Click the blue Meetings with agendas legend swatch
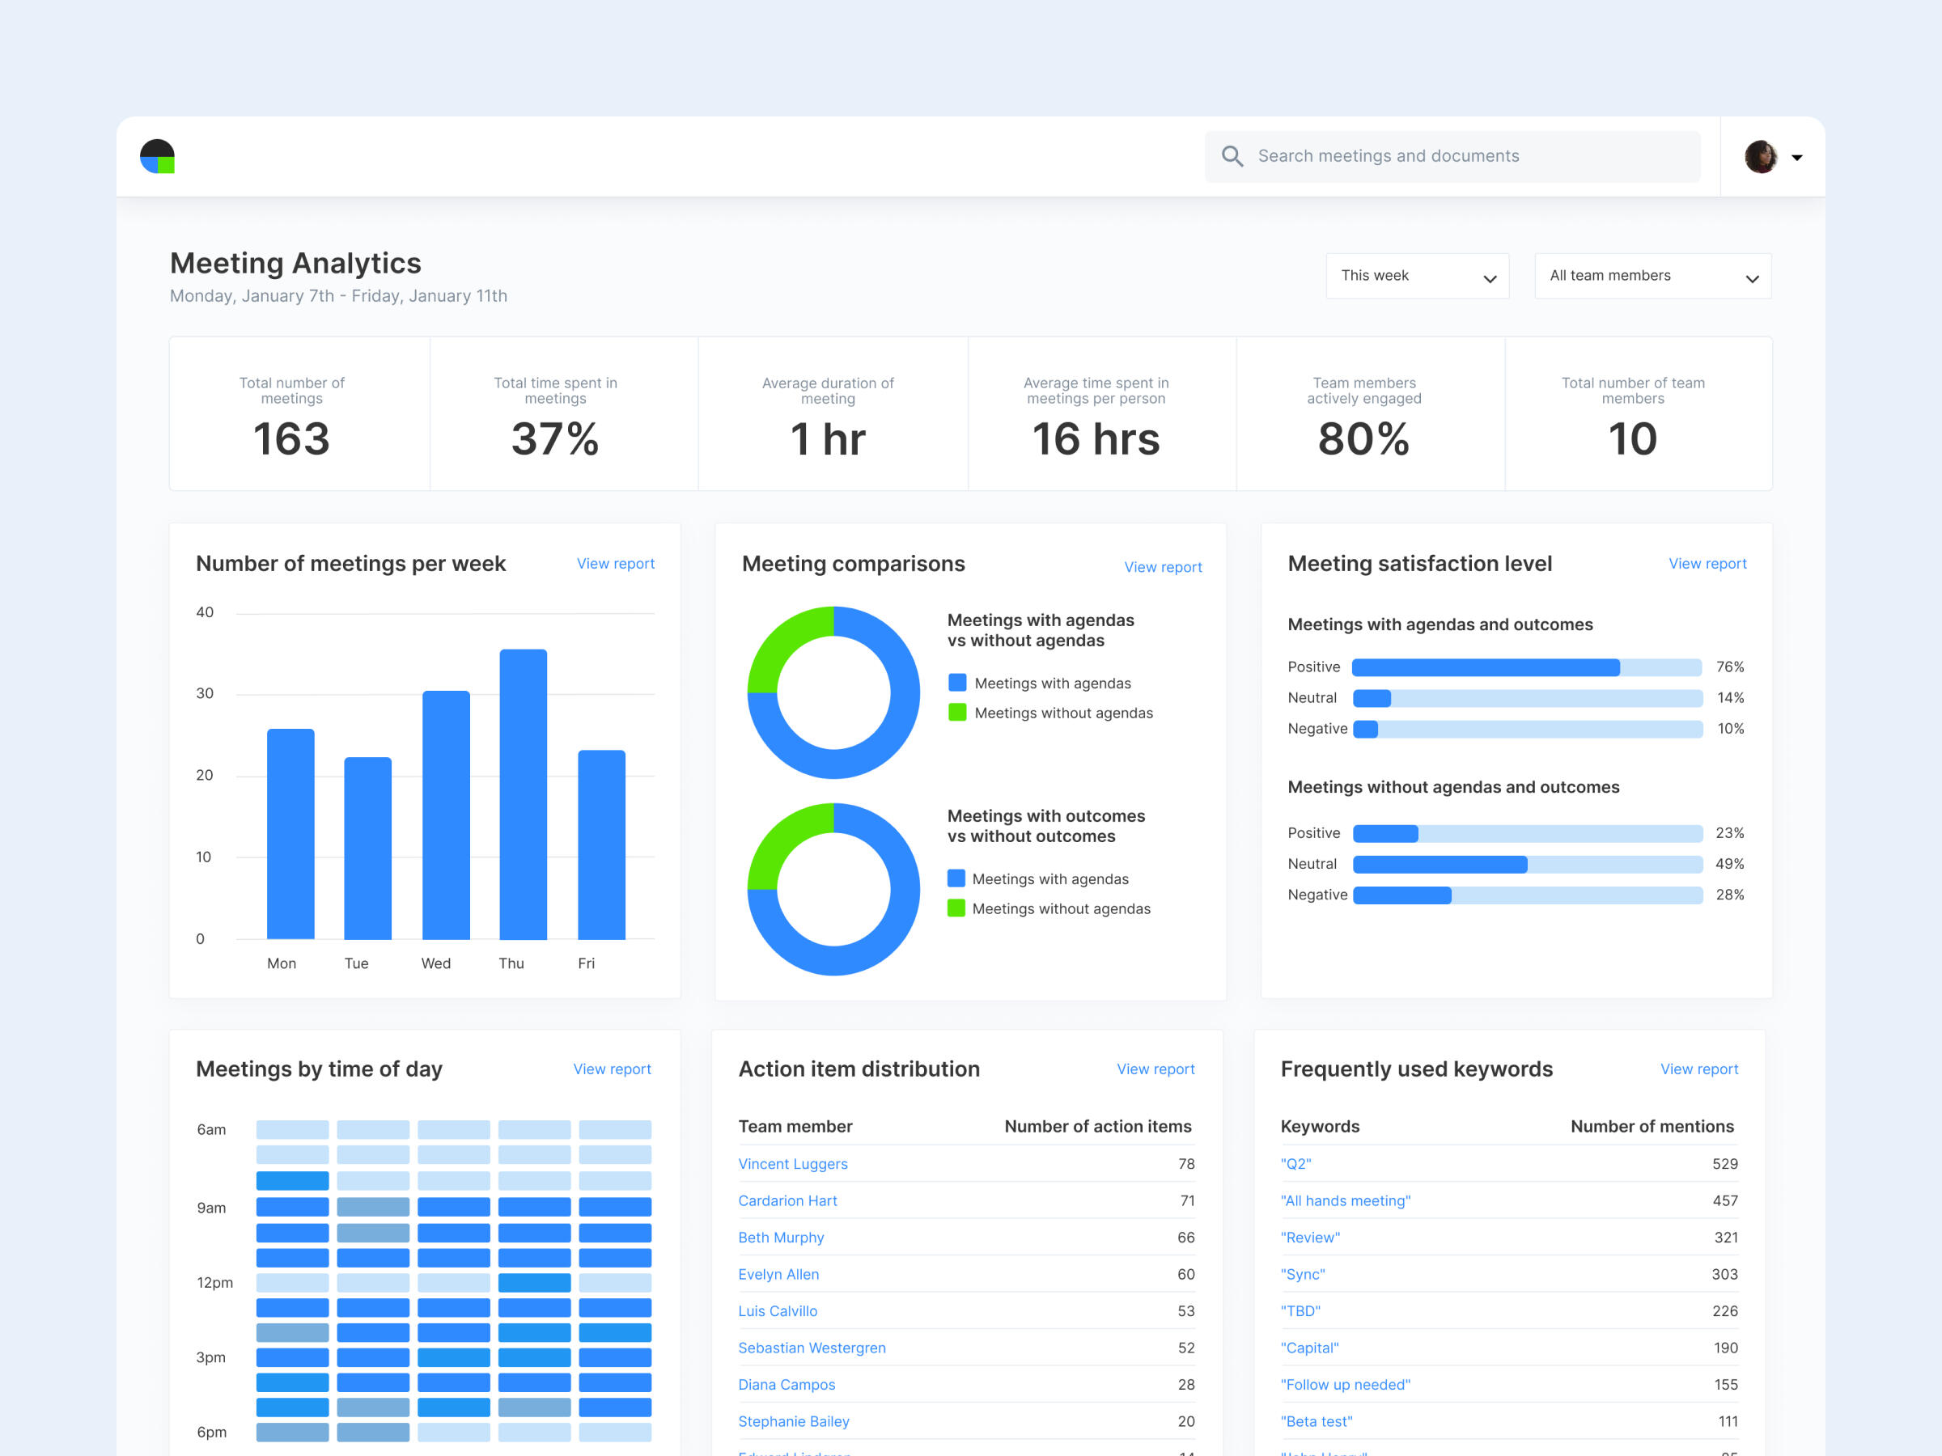 957,683
